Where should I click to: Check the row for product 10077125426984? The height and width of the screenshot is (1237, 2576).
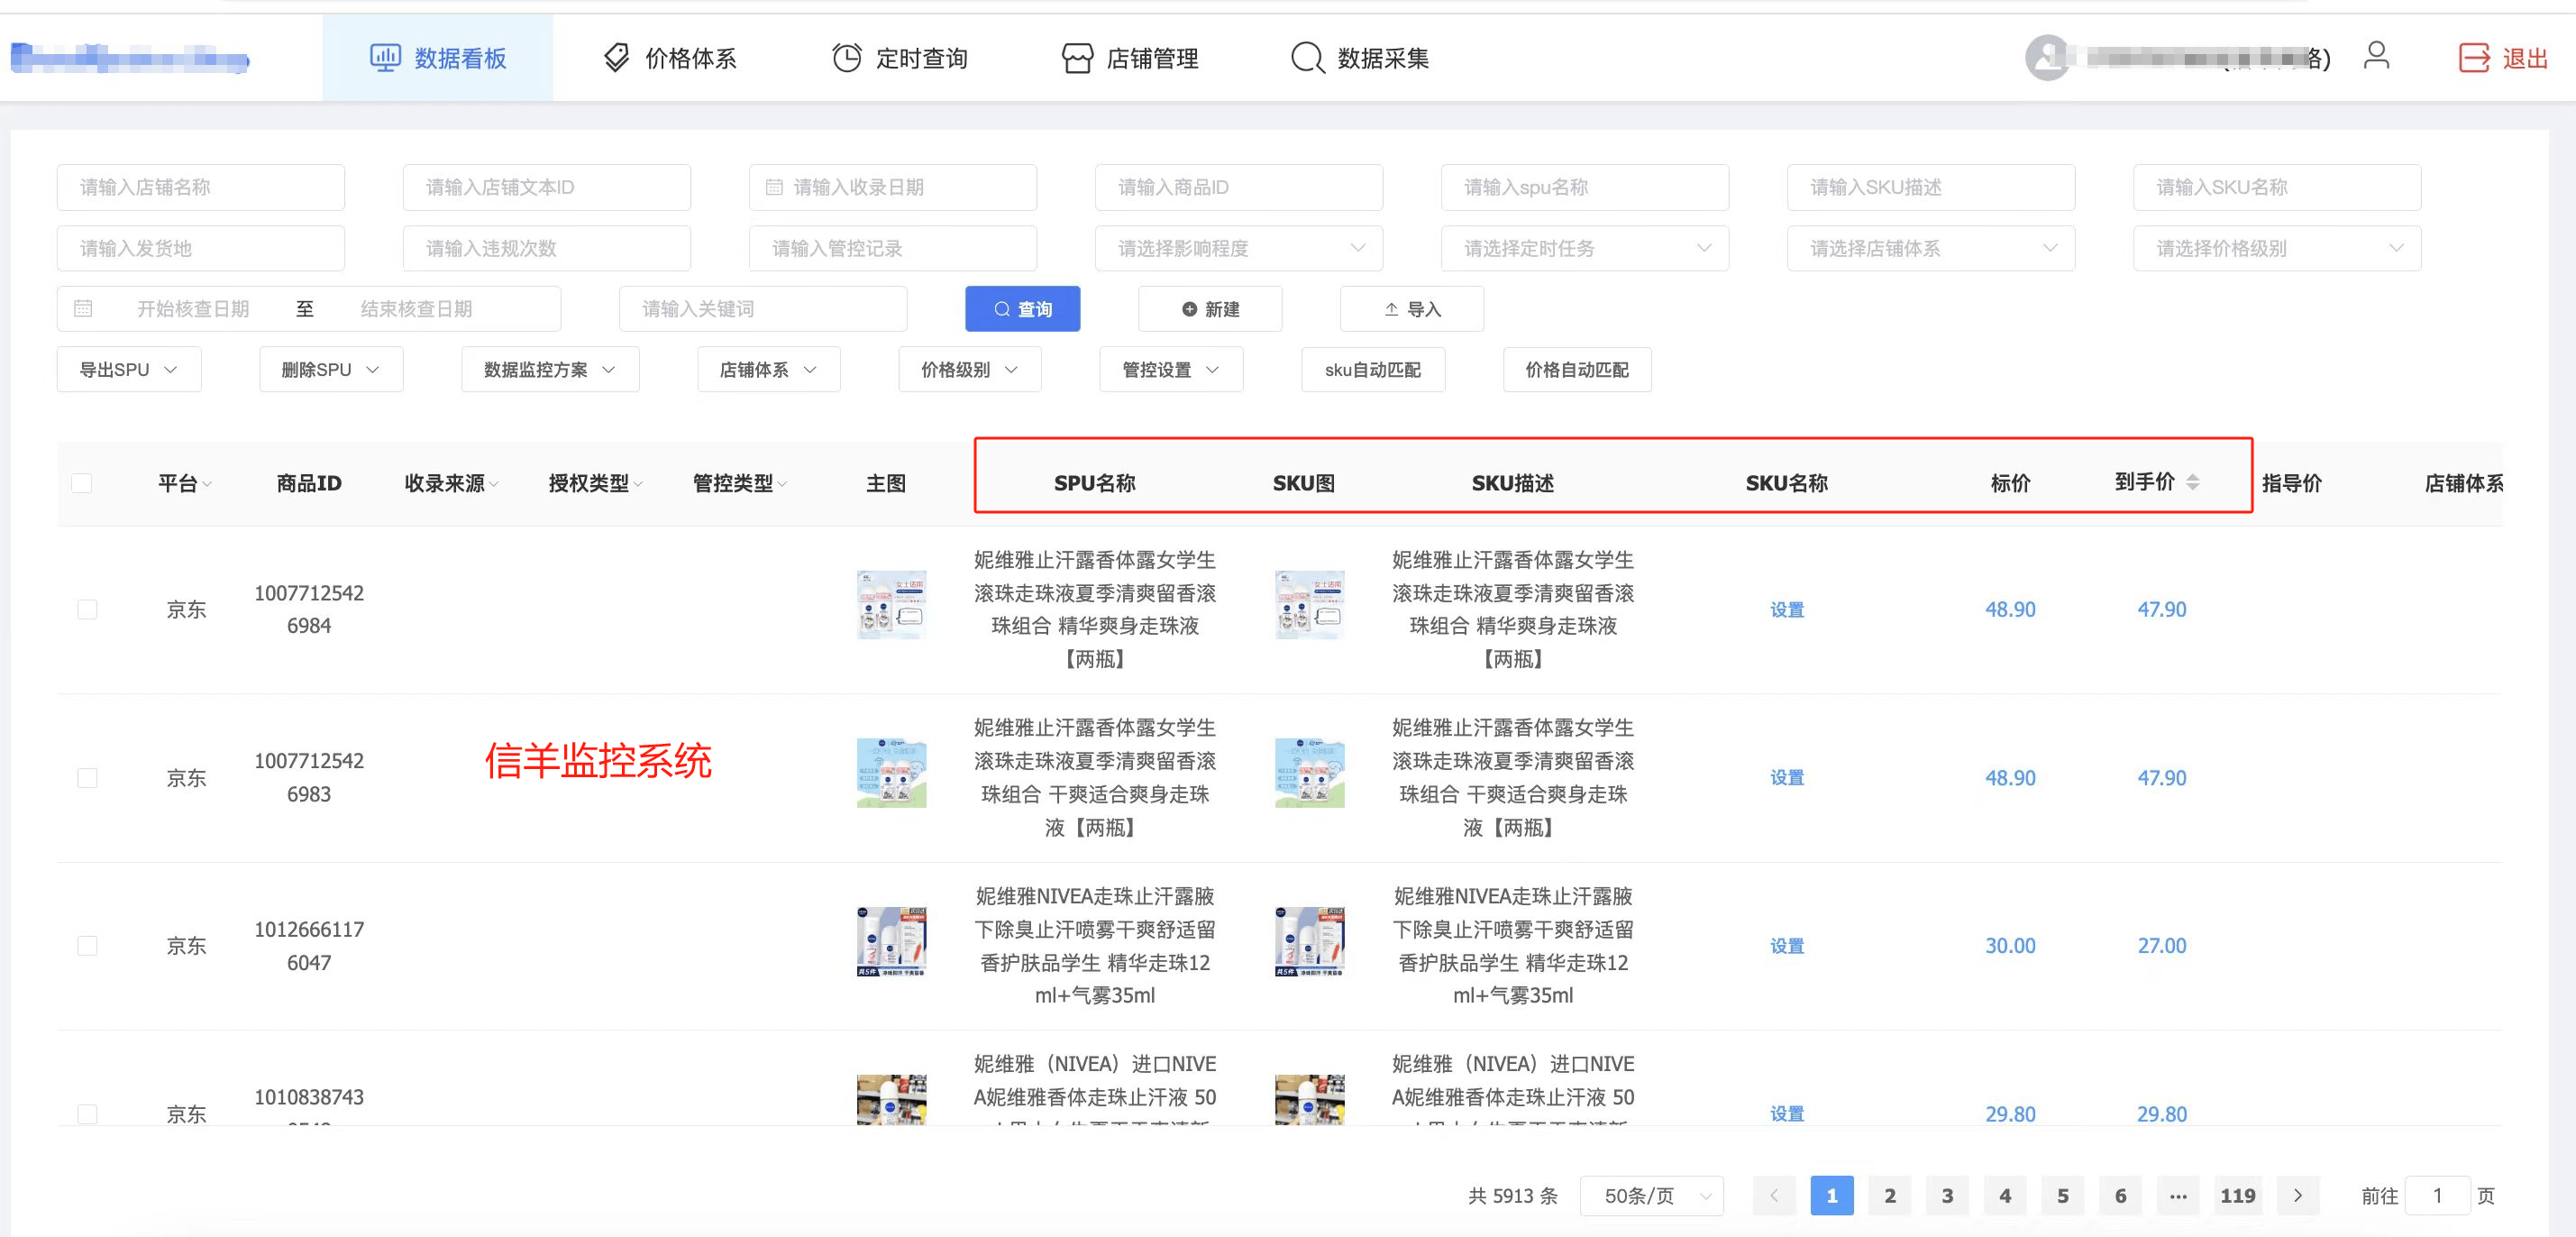pyautogui.click(x=87, y=609)
